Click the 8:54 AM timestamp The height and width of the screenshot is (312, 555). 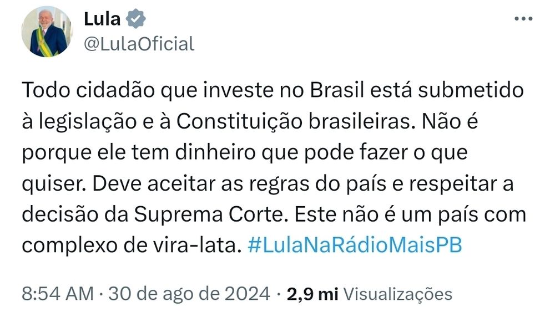pos(58,294)
